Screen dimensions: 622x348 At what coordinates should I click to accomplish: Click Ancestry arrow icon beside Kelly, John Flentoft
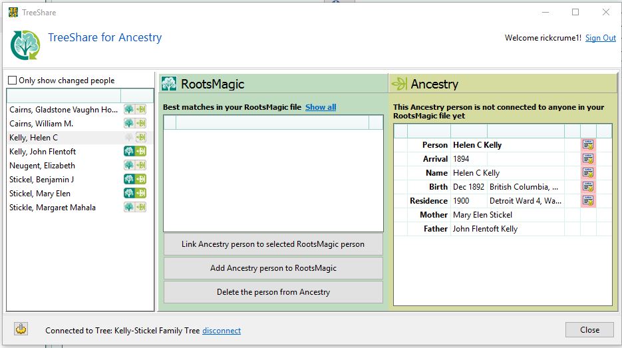point(140,151)
